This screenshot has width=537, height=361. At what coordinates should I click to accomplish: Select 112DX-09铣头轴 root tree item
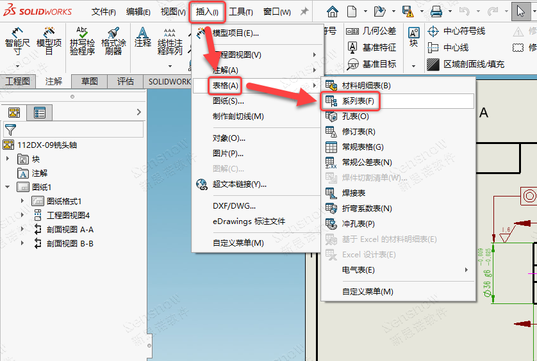pos(47,145)
